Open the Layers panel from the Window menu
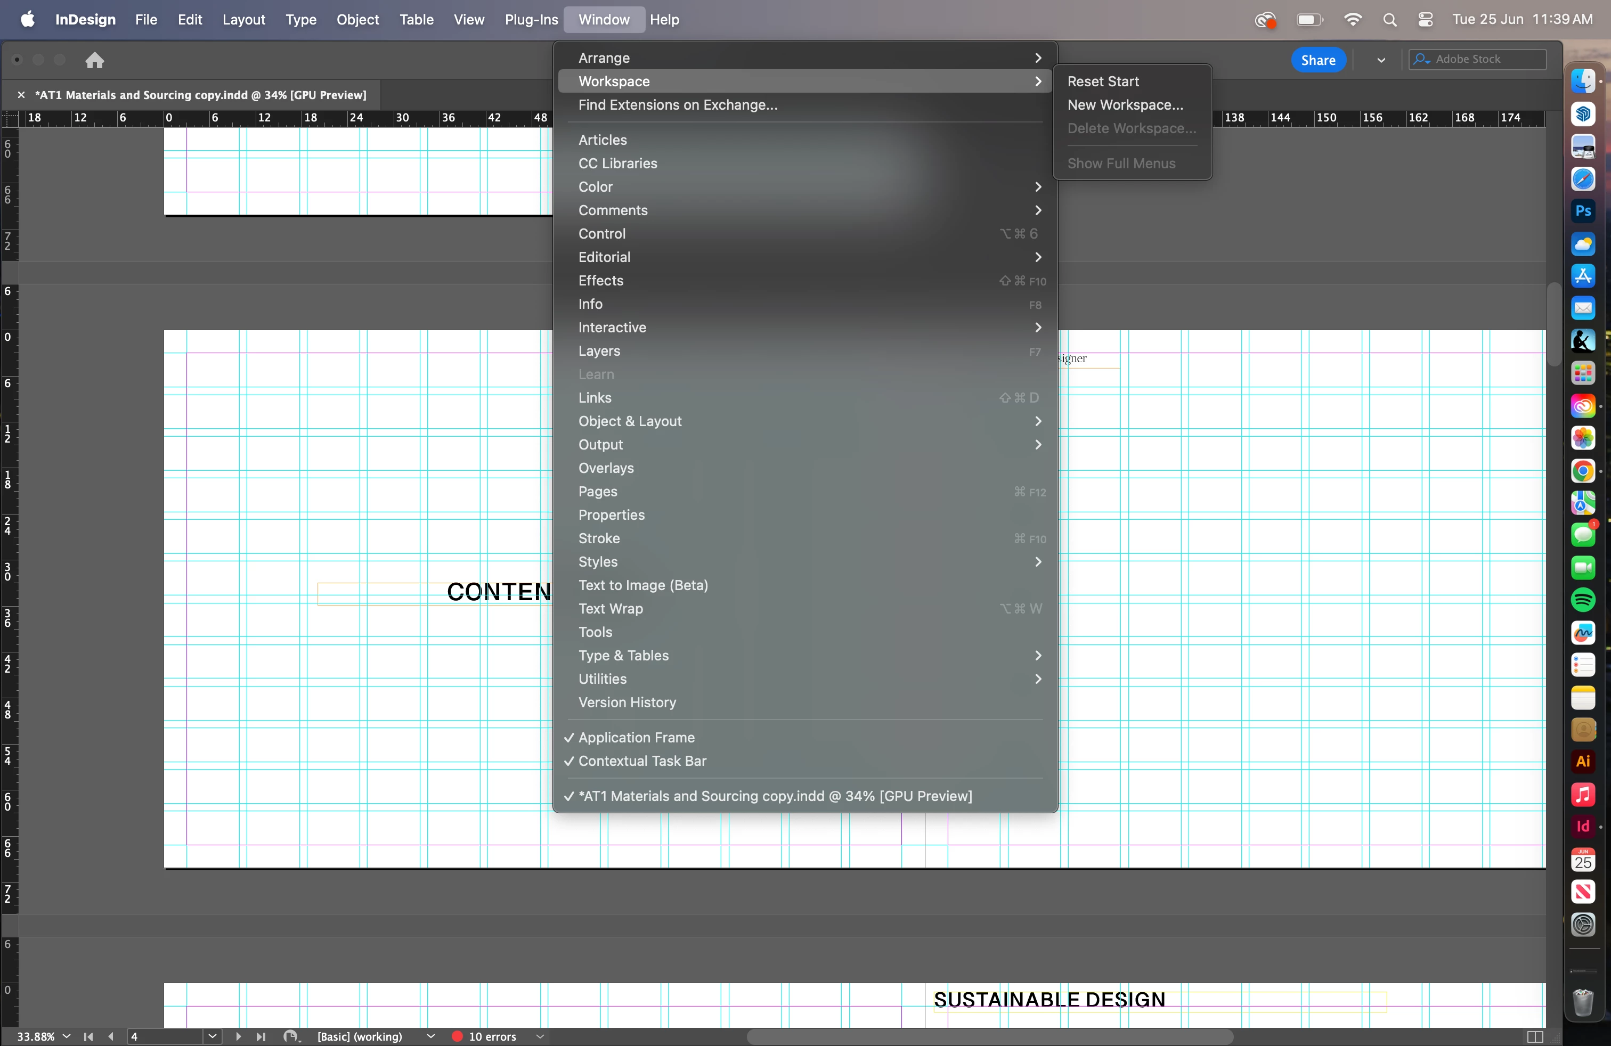Screen dimensions: 1611x1046 coord(599,351)
